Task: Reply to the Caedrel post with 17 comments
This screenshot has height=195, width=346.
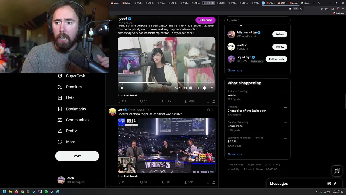Action: point(121,182)
